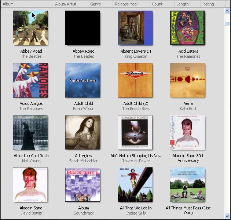Click the Indigo Girls artist name
Screen dimensions: 231x220
(x=136, y=213)
